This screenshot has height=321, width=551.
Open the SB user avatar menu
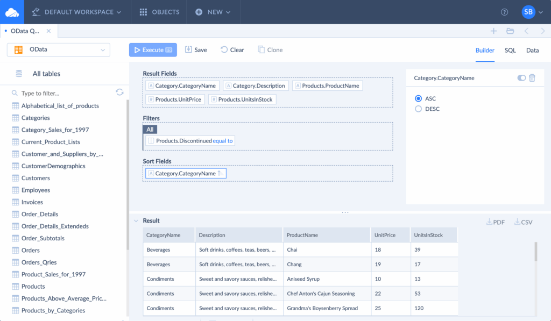(528, 11)
